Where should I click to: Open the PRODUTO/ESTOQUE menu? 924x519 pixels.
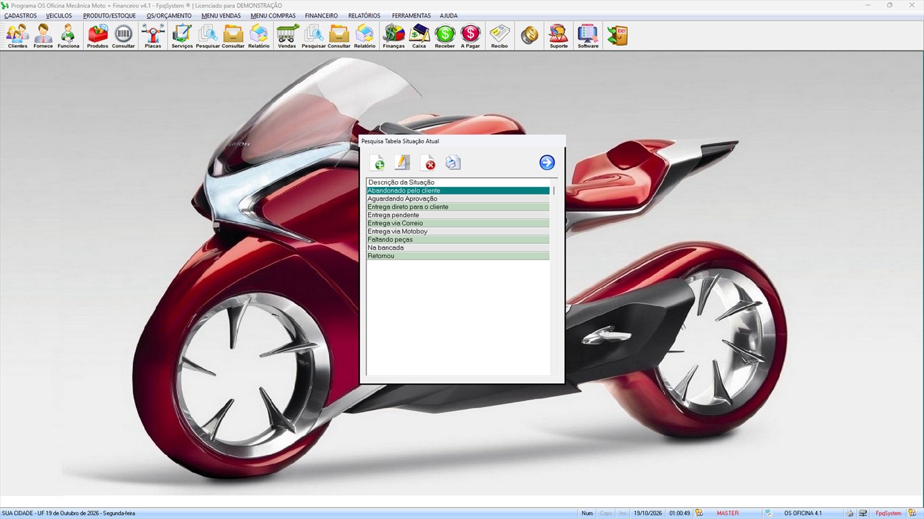[110, 16]
